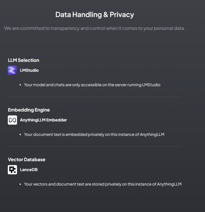Click the bullet point under AnythingLLM Embedder
The width and height of the screenshot is (205, 212).
tap(20, 135)
